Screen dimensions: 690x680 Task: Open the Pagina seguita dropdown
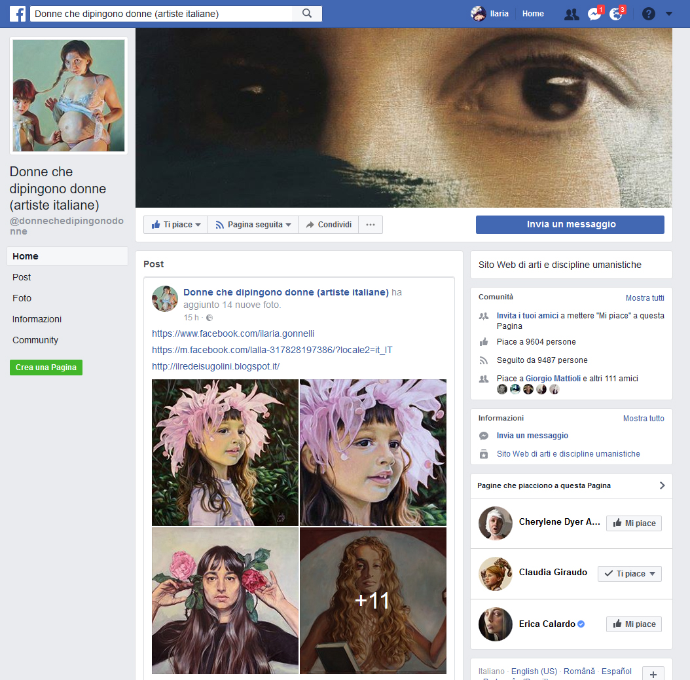click(253, 225)
